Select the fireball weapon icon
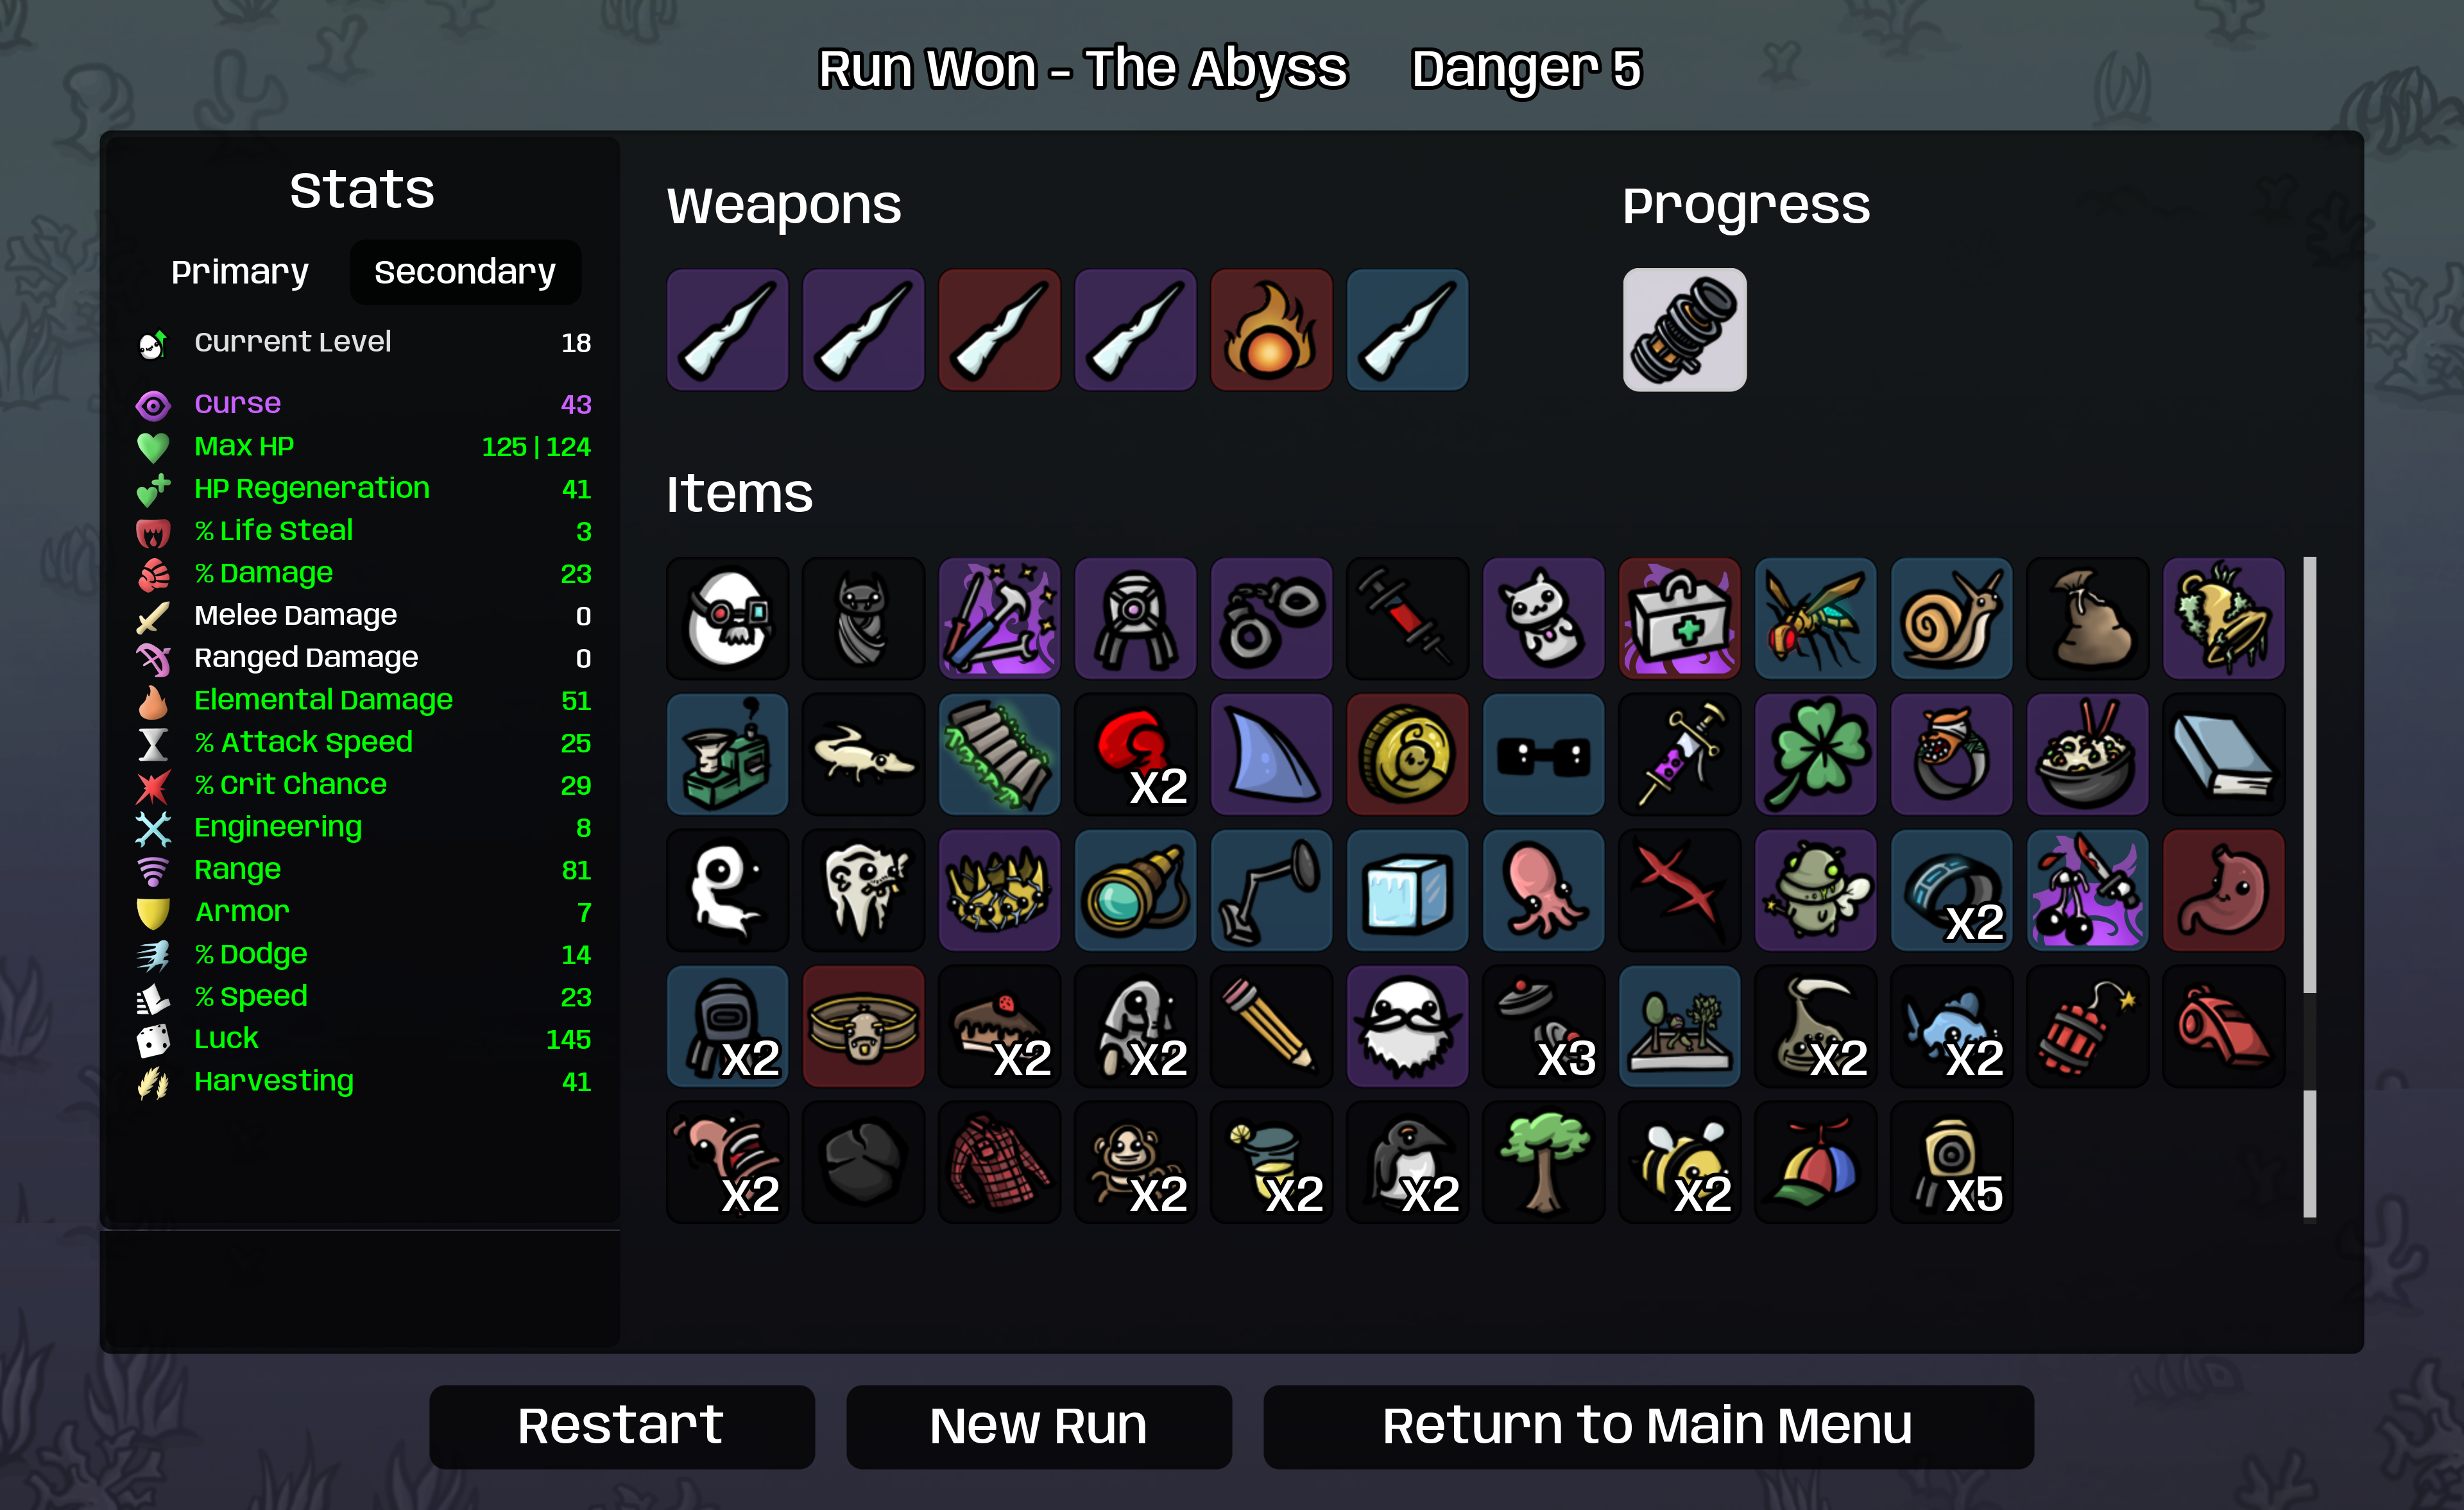Image resolution: width=2464 pixels, height=1510 pixels. [1271, 329]
